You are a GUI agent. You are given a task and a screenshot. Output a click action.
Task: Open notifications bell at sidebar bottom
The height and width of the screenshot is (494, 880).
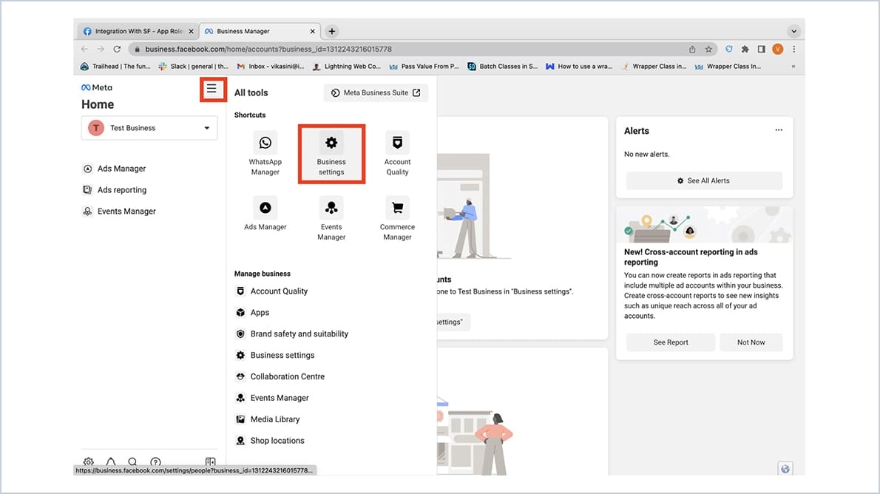111,462
